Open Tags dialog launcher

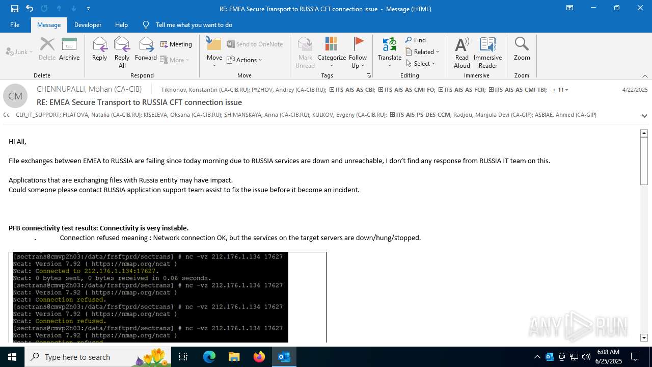click(368, 75)
